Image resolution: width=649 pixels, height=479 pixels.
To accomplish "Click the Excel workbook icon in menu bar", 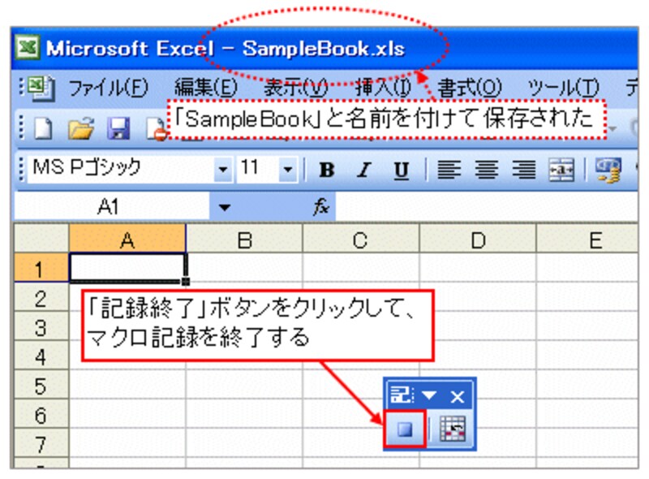I will coord(40,88).
